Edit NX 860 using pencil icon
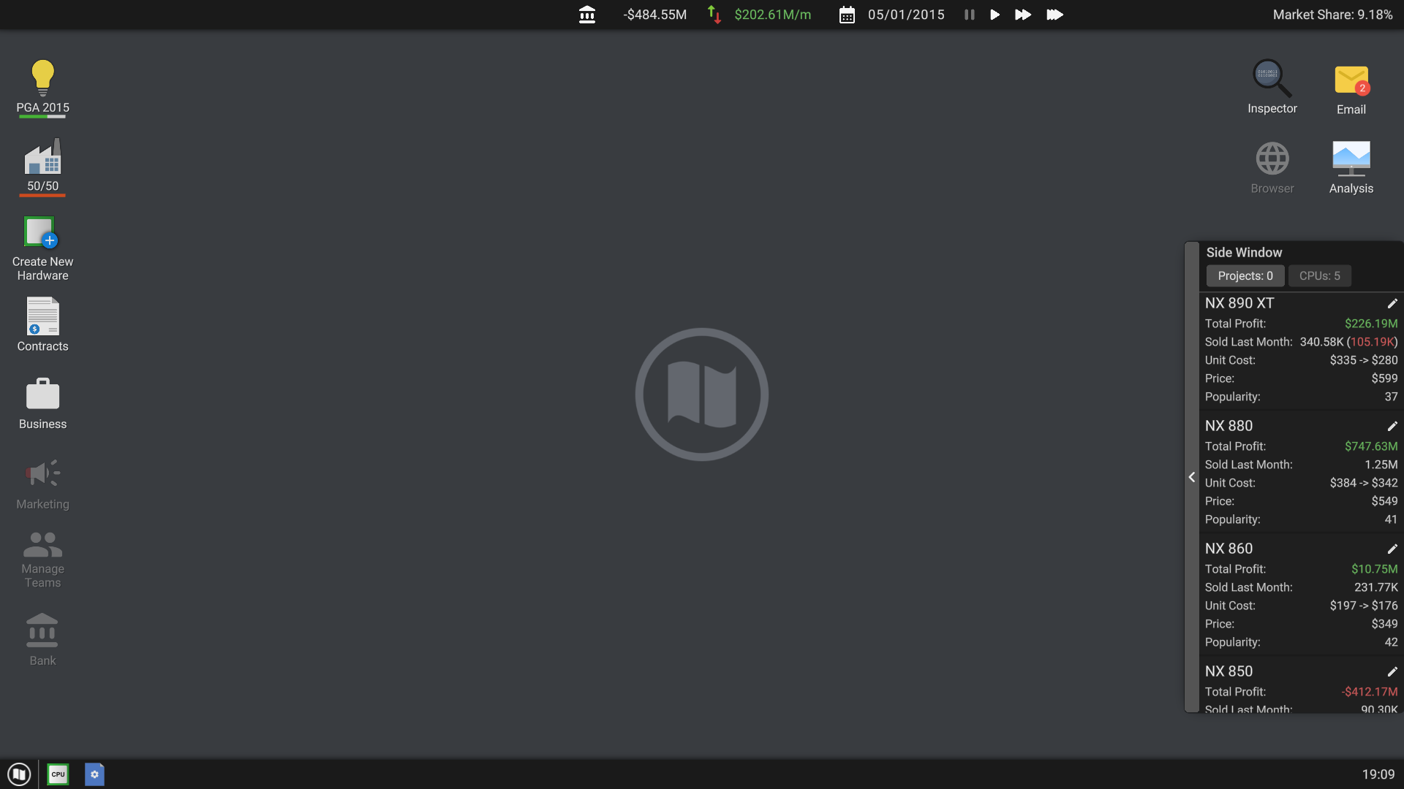The height and width of the screenshot is (789, 1404). click(x=1392, y=549)
